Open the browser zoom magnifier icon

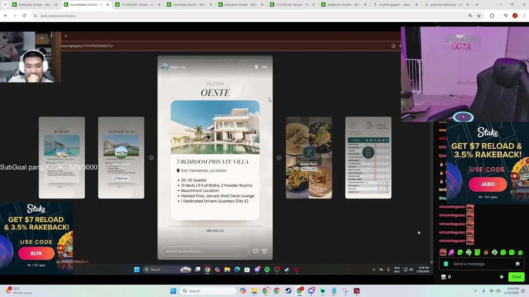click(470, 16)
